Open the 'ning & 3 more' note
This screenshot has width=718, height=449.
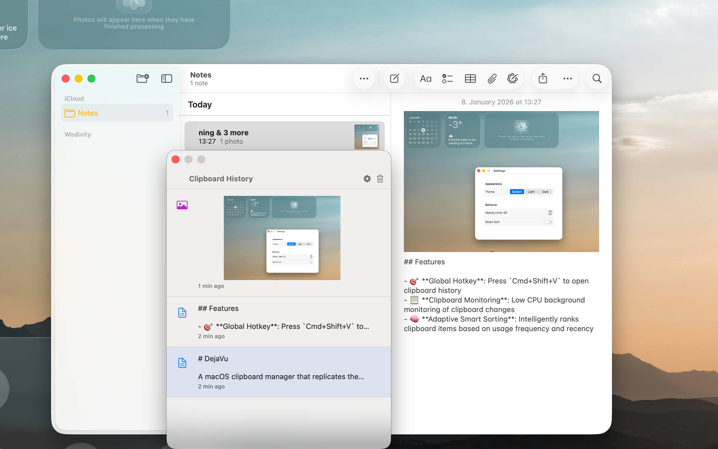[x=284, y=136]
